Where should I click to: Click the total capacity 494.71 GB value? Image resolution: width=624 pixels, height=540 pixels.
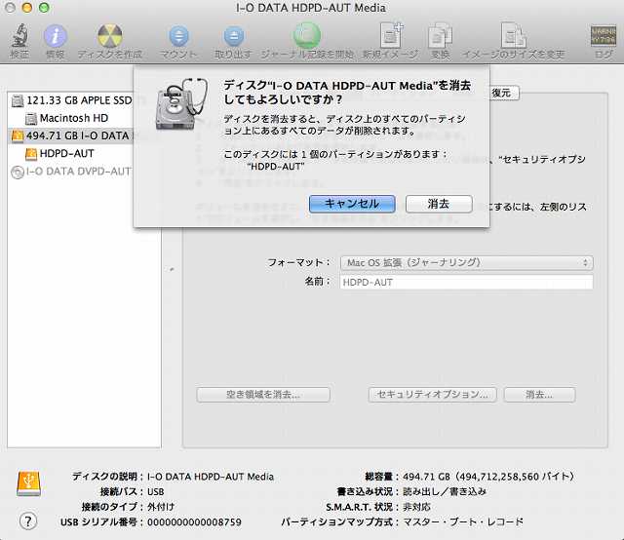tap(487, 477)
